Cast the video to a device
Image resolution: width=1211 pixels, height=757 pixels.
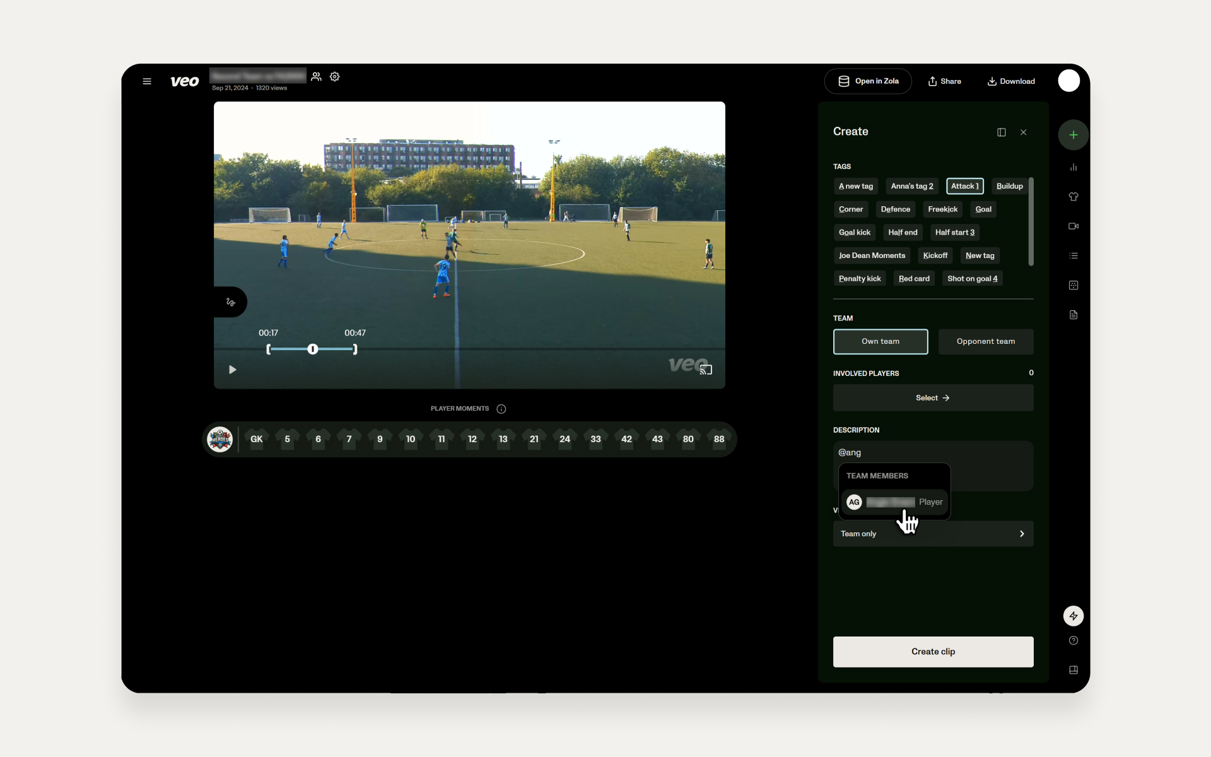[x=706, y=370]
